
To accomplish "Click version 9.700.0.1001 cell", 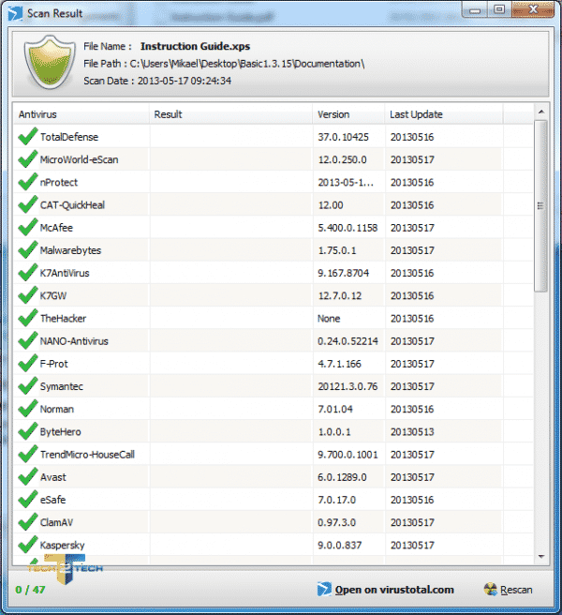I will [x=348, y=455].
